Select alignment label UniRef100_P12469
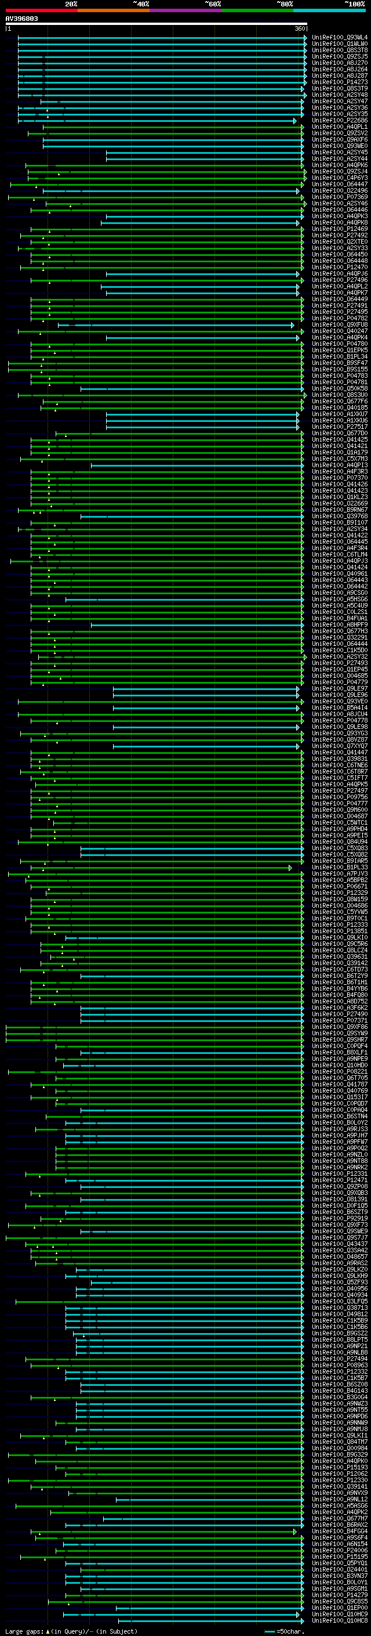Screen dimensions: 371x1636 pos(339,229)
